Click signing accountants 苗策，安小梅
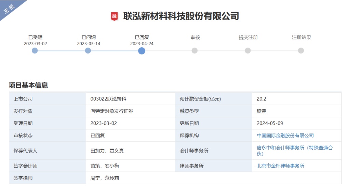This screenshot has height=188, width=350. coord(105,166)
